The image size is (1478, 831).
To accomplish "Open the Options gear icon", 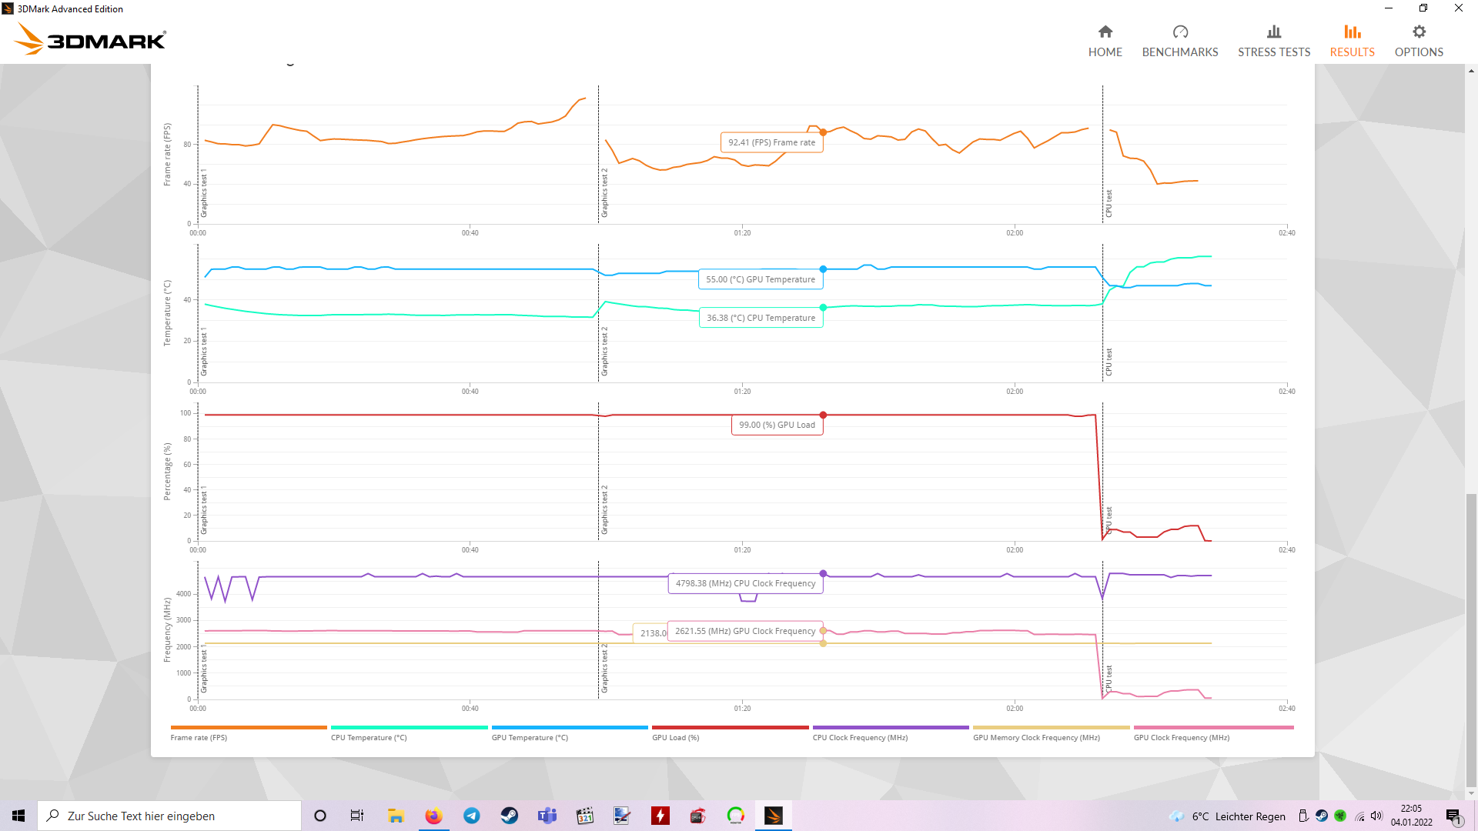I will click(x=1418, y=32).
